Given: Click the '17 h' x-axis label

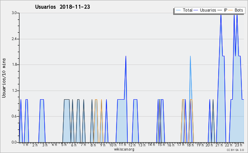Looking at the screenshot, I should point(181,145).
